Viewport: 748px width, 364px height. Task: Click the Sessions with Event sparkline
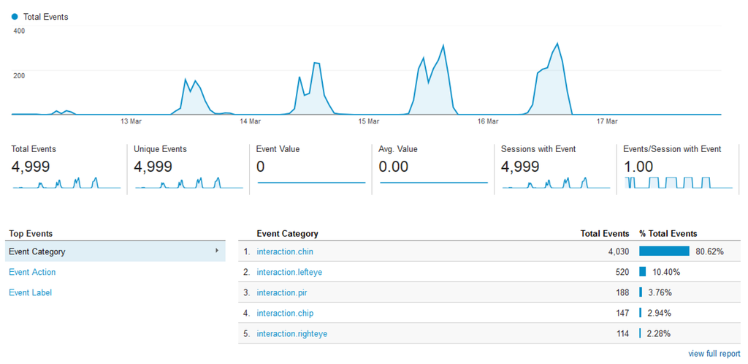pos(555,183)
